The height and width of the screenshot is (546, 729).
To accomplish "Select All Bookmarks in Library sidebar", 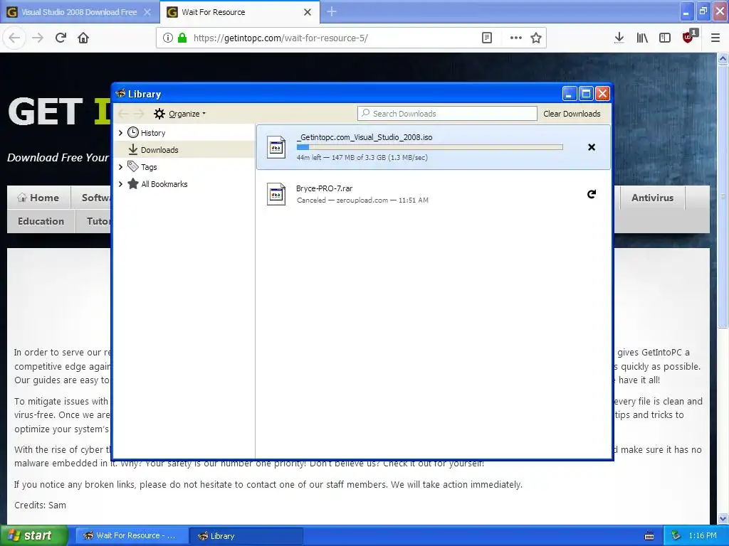I will pos(164,184).
